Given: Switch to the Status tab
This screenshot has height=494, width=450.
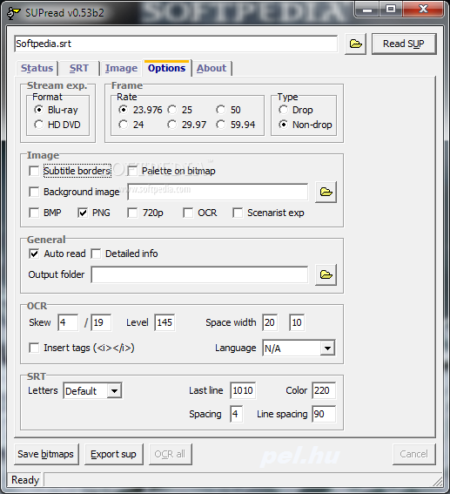Looking at the screenshot, I should coord(37,68).
